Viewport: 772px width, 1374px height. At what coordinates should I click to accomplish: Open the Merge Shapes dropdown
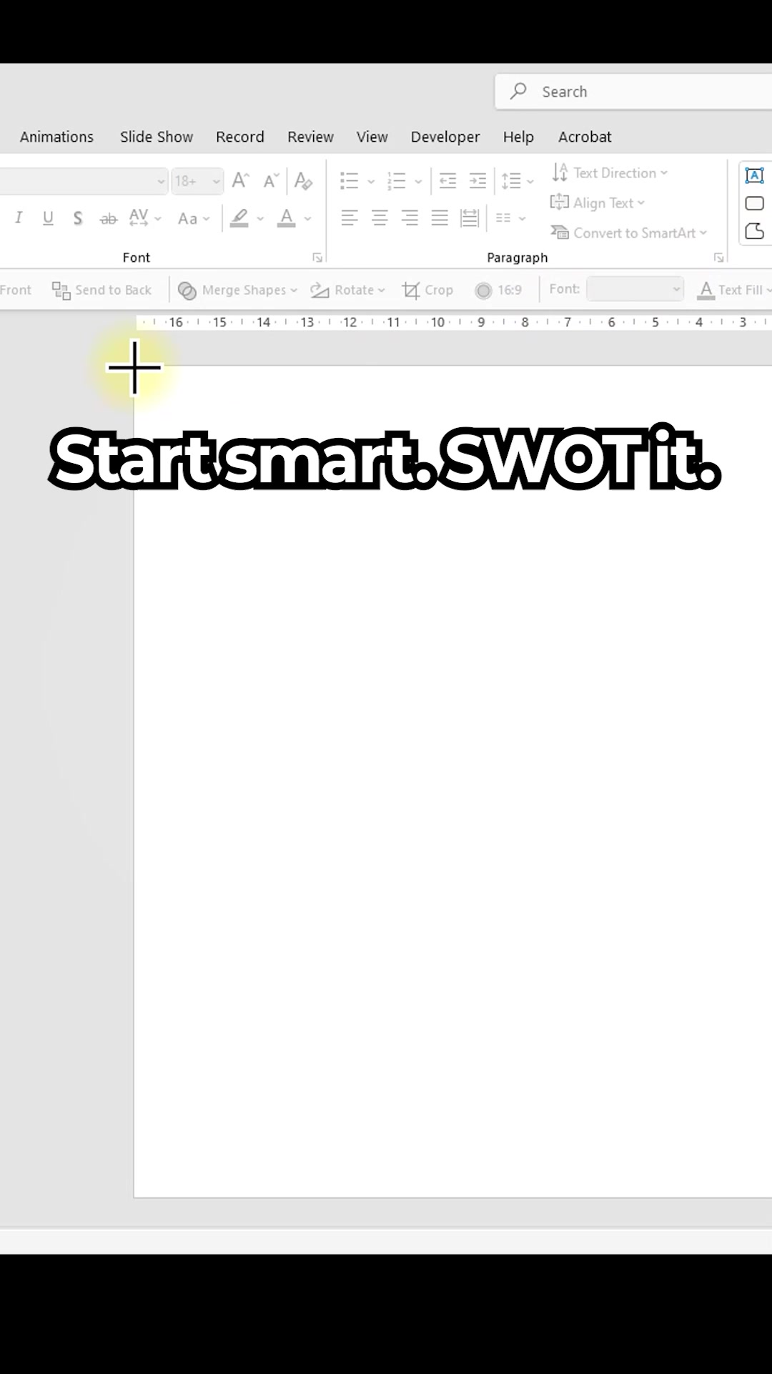[237, 290]
